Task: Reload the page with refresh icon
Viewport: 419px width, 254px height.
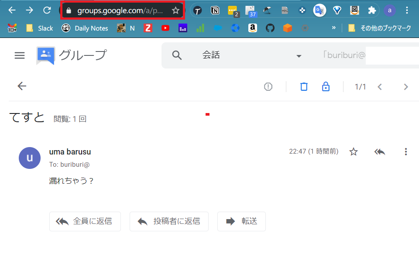Action: (47, 10)
